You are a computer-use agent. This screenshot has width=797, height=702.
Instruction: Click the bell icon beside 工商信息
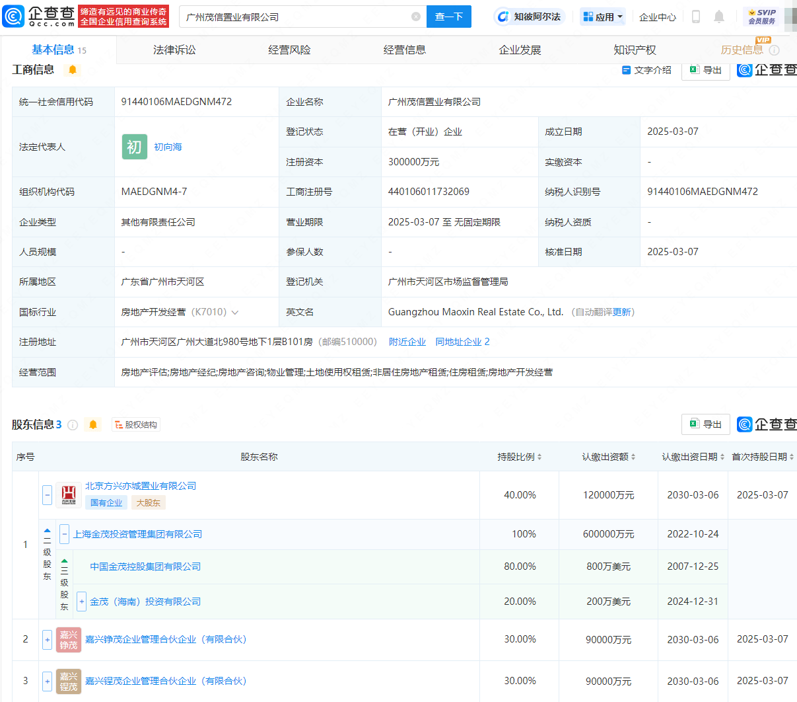click(73, 69)
